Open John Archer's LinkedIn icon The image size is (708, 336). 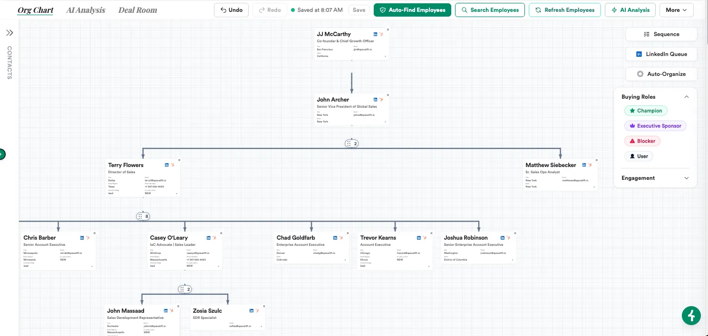click(376, 100)
